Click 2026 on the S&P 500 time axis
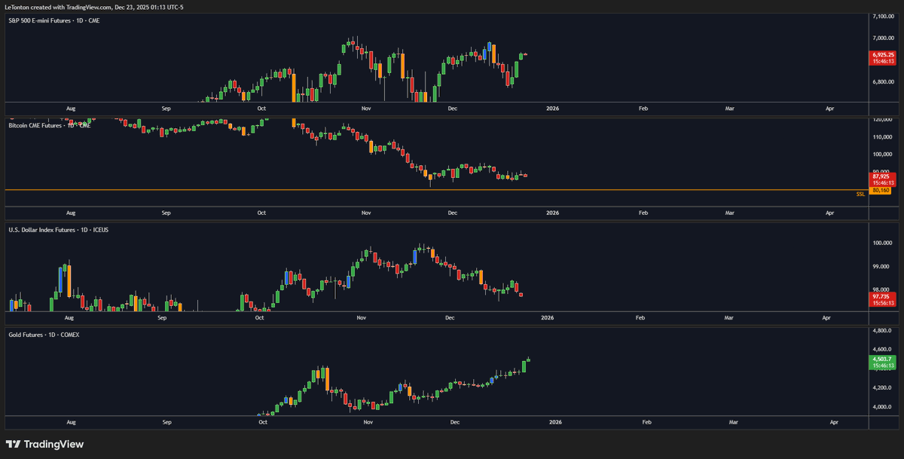904x459 pixels. [x=552, y=109]
